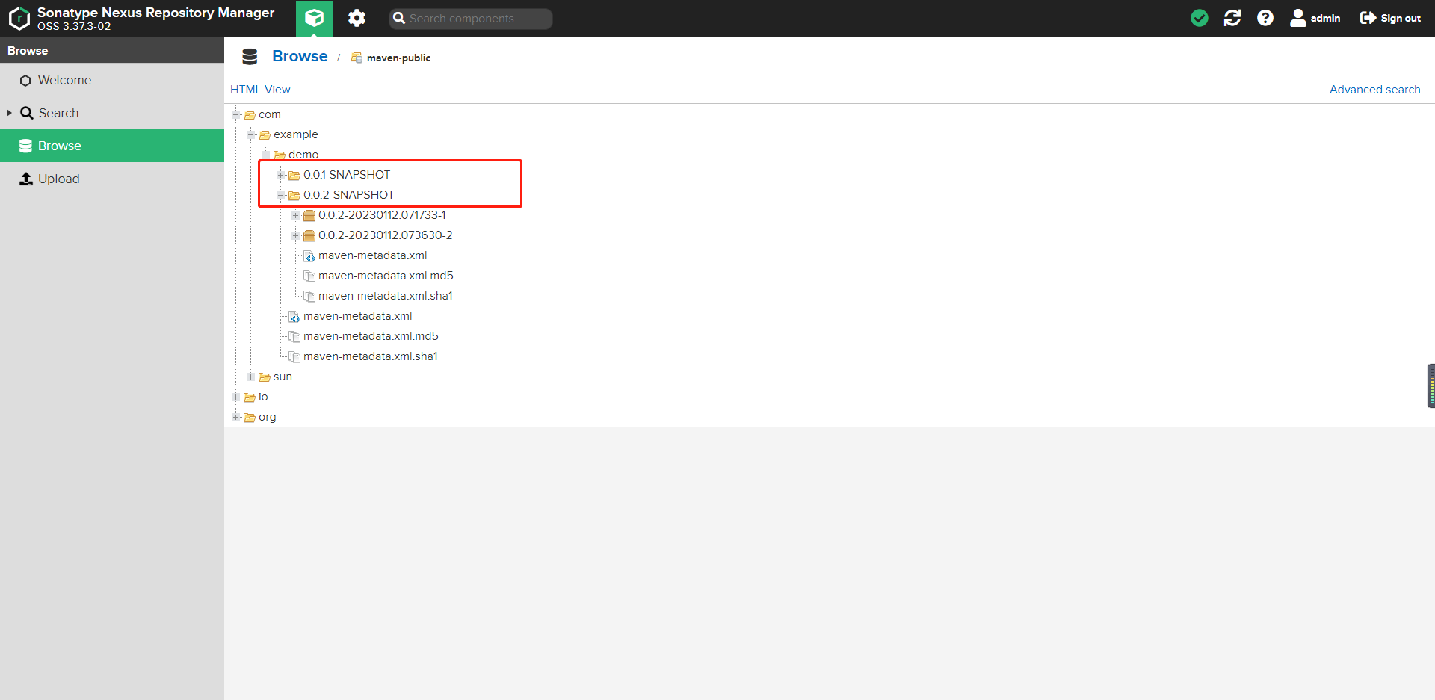The image size is (1435, 700).
Task: Click the maven-public repository icon in breadcrumb
Action: pyautogui.click(x=357, y=58)
